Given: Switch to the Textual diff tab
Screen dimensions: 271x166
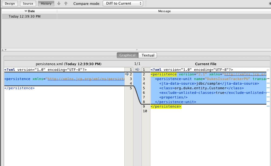Looking at the screenshot, I should click(148, 55).
